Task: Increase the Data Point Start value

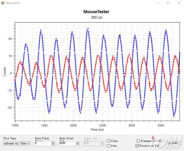Action: (53, 142)
